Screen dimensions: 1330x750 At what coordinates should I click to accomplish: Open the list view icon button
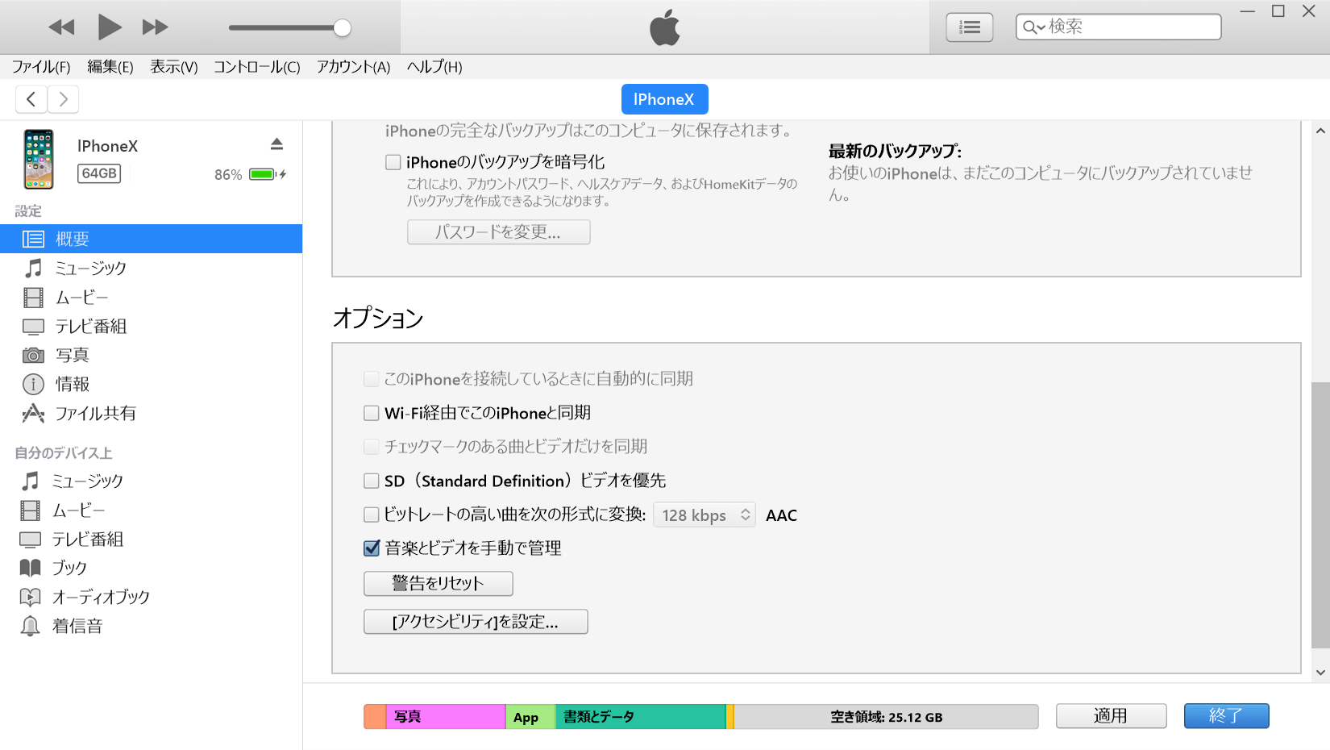click(969, 27)
